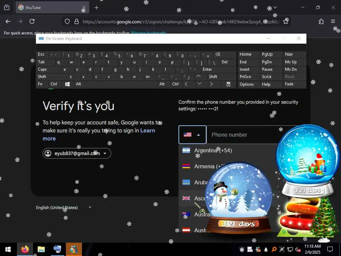Image resolution: width=341 pixels, height=256 pixels.
Task: Tap the Windows logo key on the keyboard
Action: click(67, 84)
